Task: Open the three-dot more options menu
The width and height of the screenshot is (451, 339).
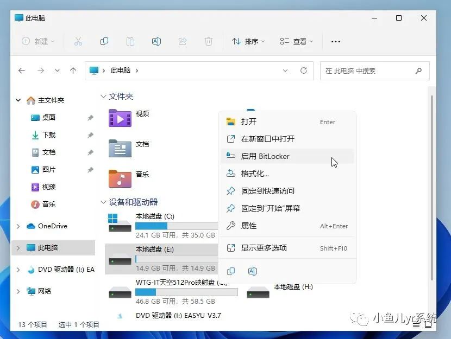Action: [x=336, y=42]
